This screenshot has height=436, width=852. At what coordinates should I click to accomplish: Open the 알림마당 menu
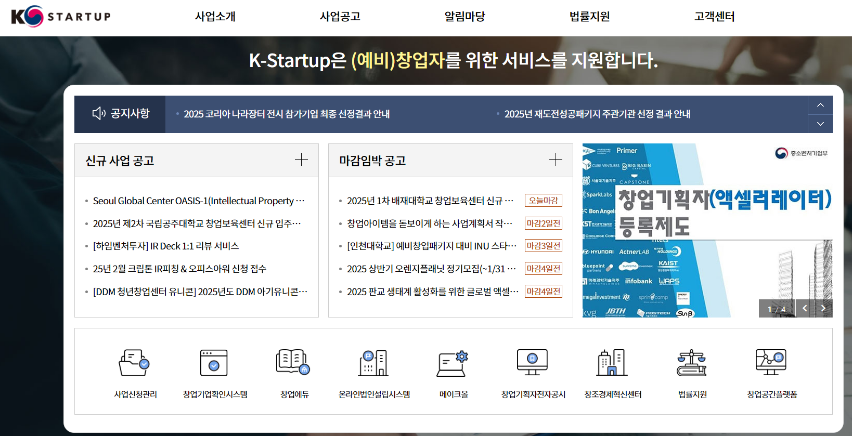(x=464, y=17)
